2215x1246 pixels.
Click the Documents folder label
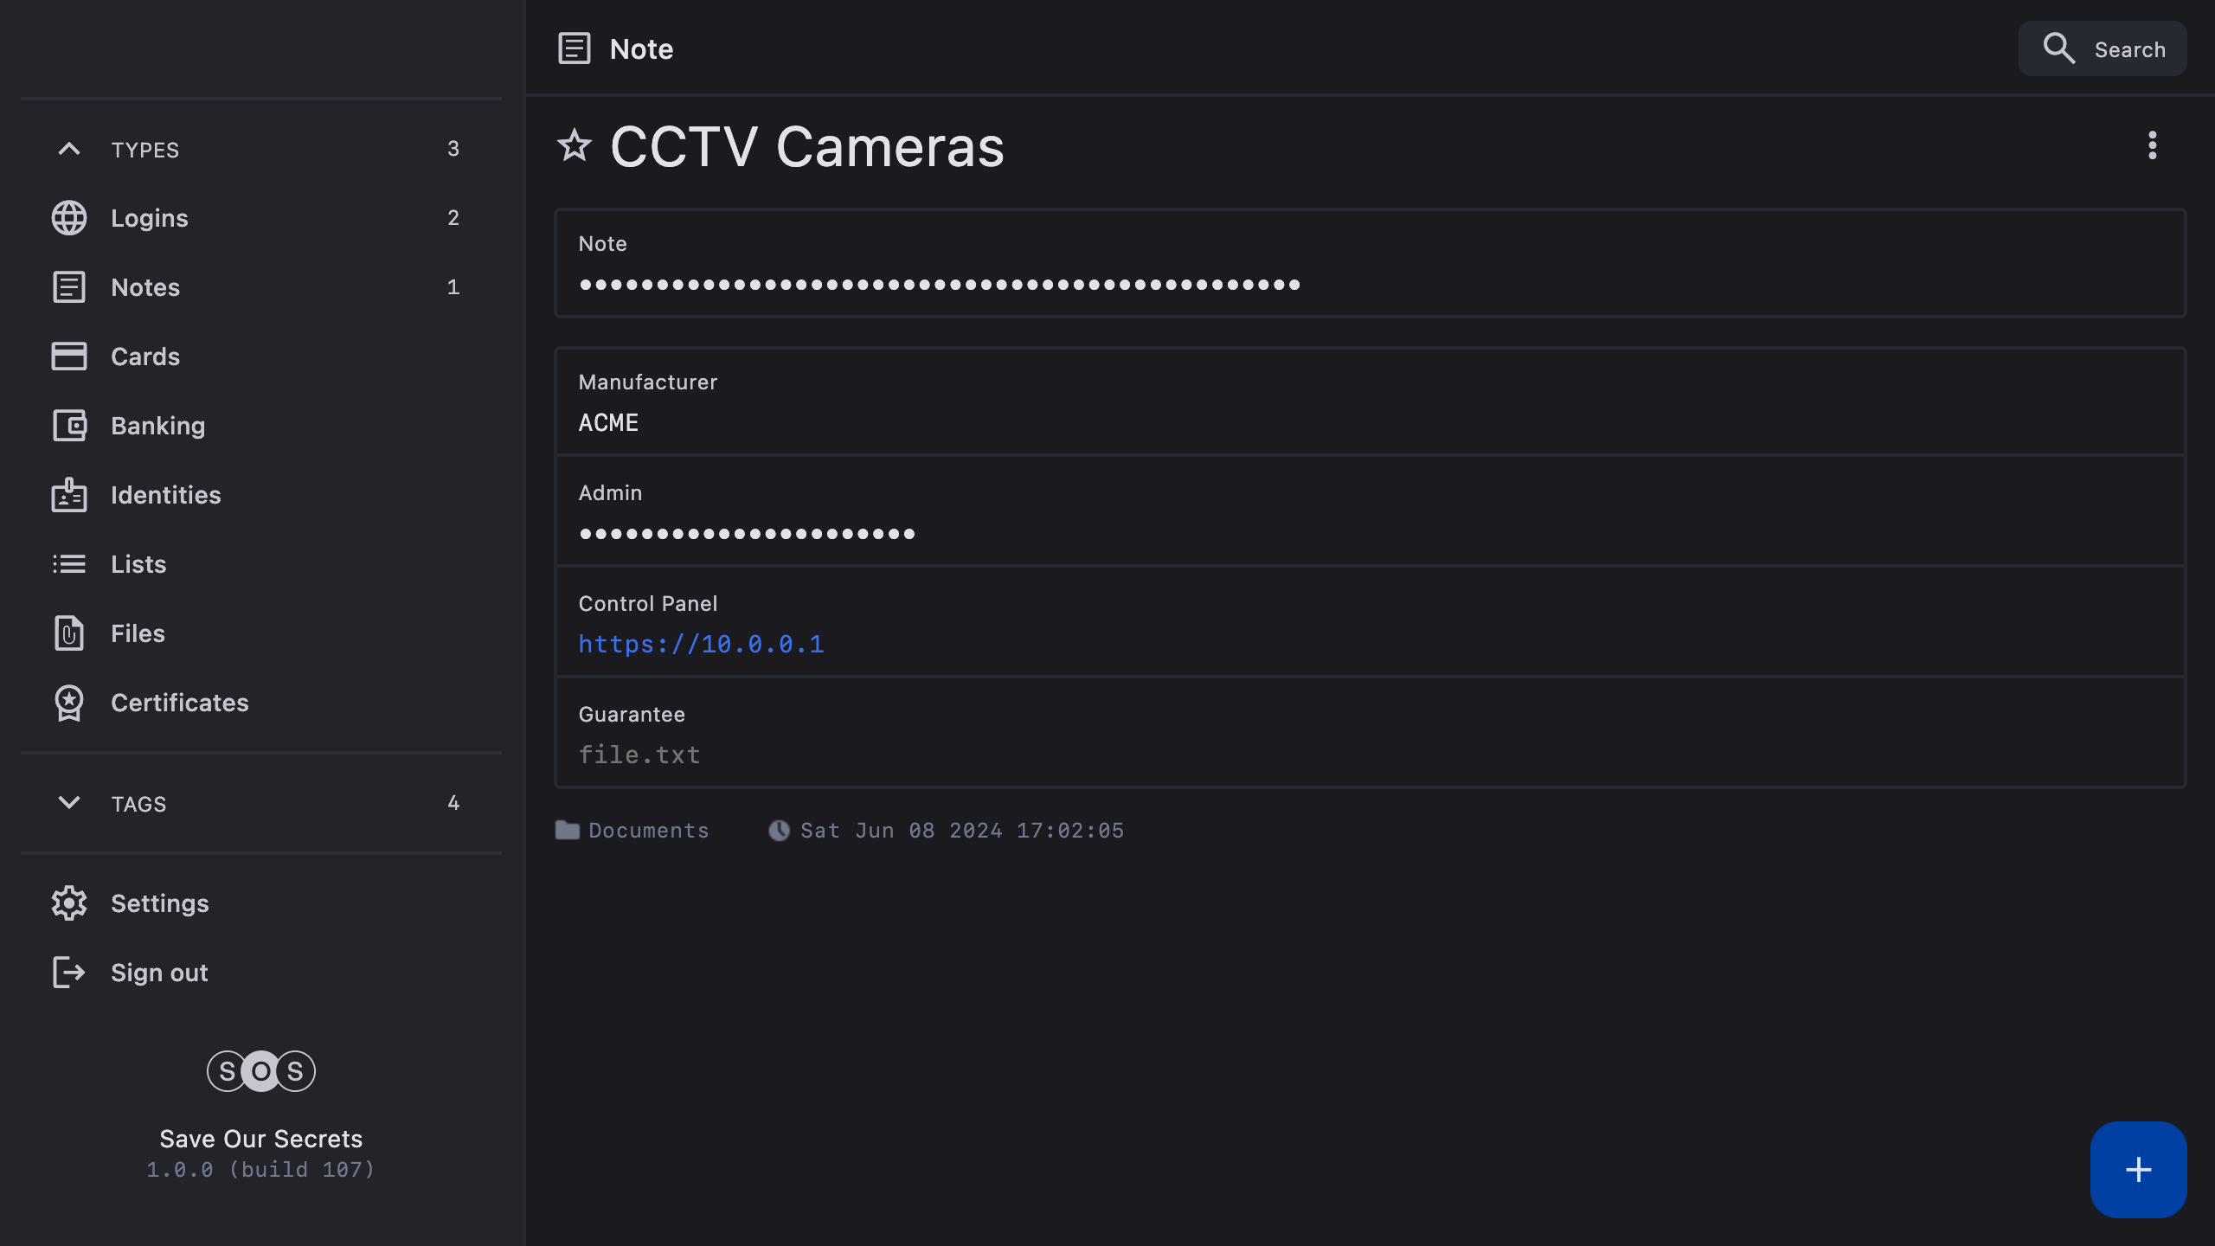647,831
